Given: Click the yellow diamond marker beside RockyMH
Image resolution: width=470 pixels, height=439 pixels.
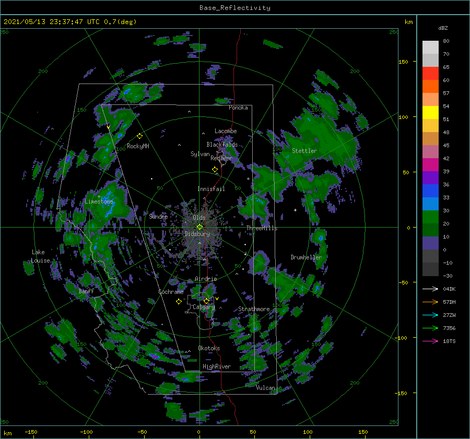Looking at the screenshot, I should coord(139,136).
